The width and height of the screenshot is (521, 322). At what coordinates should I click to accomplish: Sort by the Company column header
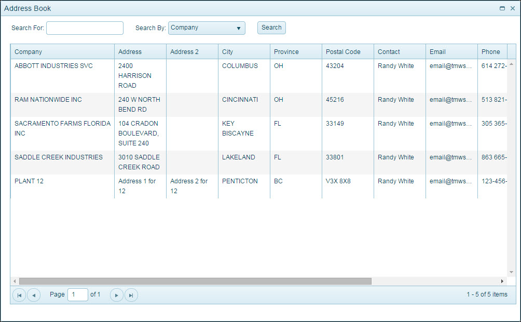tap(62, 52)
